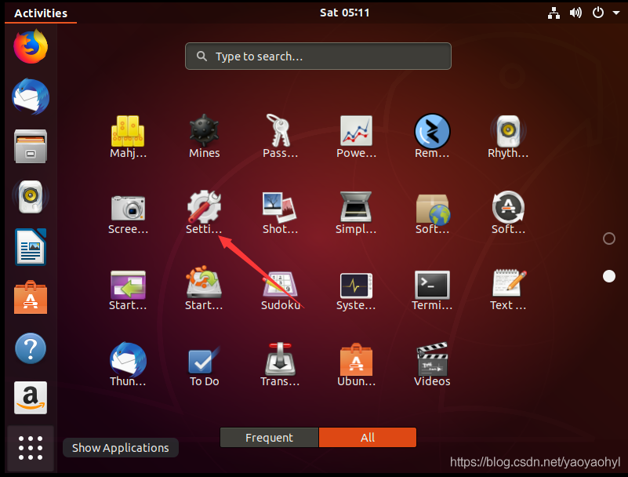Open Thunderbird Mail in the dock
Viewport: 628px width, 477px height.
[31, 96]
